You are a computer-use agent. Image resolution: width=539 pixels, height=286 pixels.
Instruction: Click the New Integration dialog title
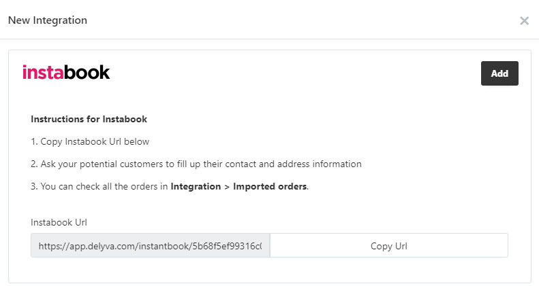pos(48,20)
